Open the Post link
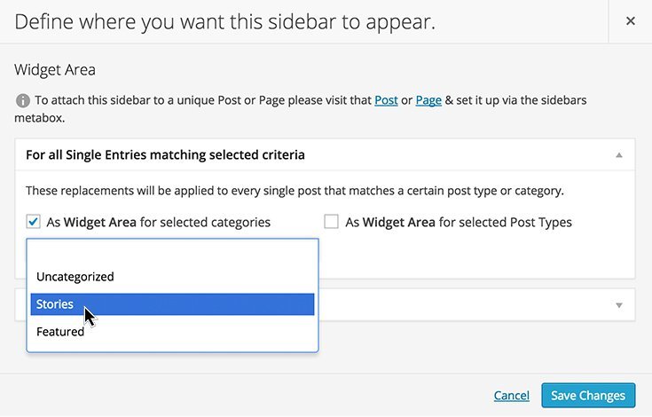652x417 pixels. coord(386,100)
